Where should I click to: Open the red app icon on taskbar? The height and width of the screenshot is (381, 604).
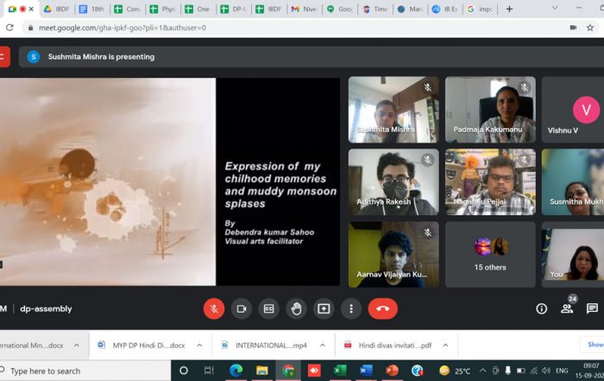tap(314, 371)
